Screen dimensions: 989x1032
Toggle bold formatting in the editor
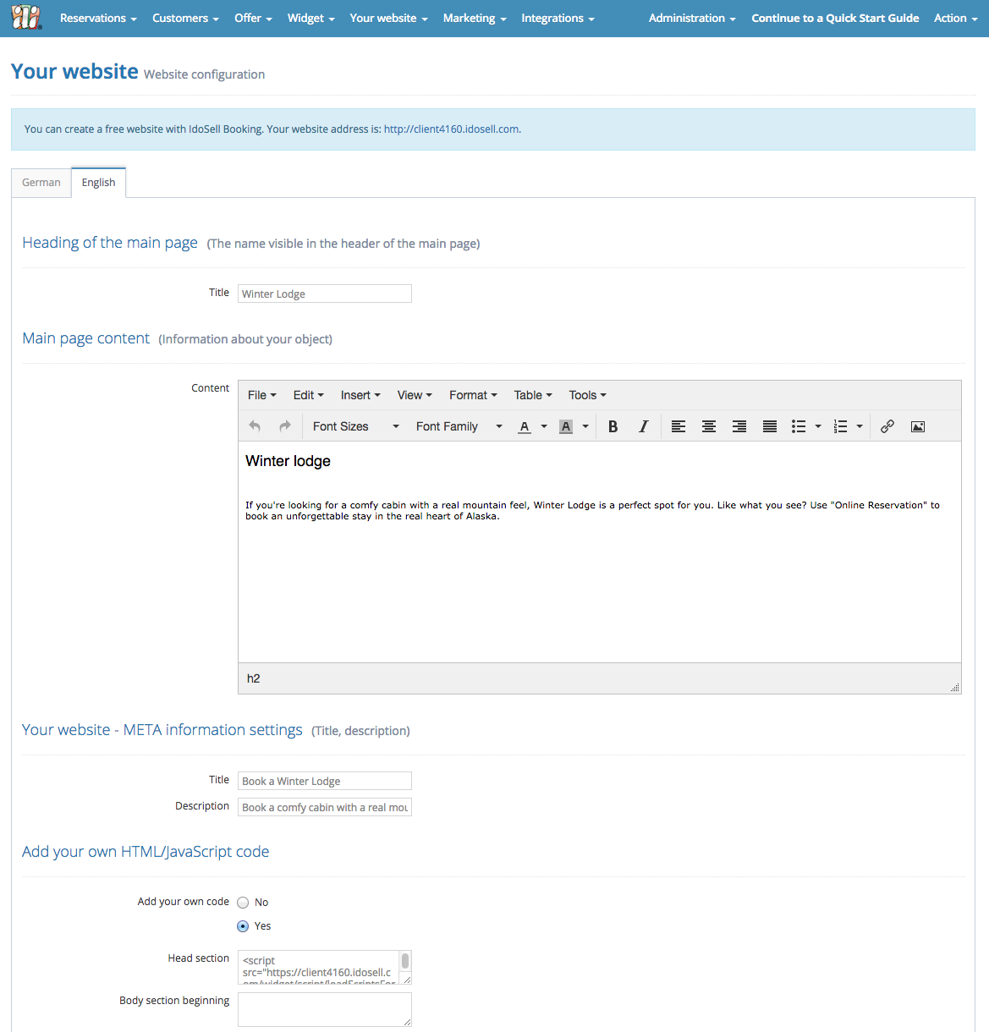tap(613, 426)
